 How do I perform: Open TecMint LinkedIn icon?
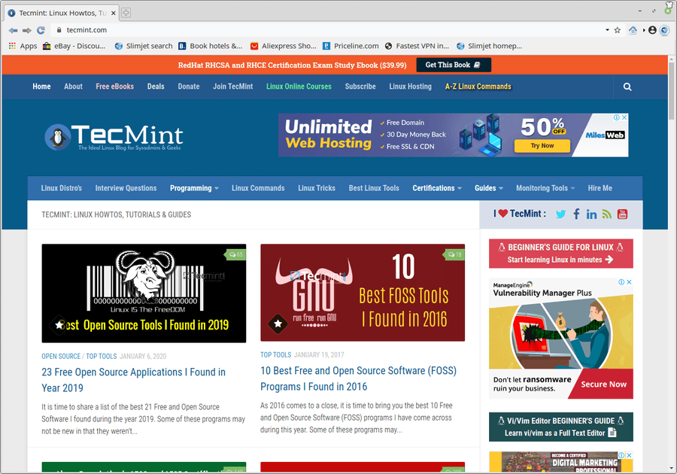[x=591, y=214]
